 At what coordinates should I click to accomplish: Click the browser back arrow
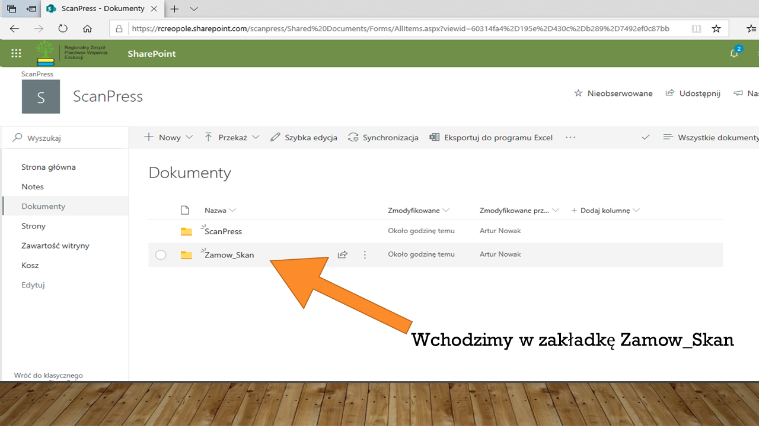(x=14, y=28)
